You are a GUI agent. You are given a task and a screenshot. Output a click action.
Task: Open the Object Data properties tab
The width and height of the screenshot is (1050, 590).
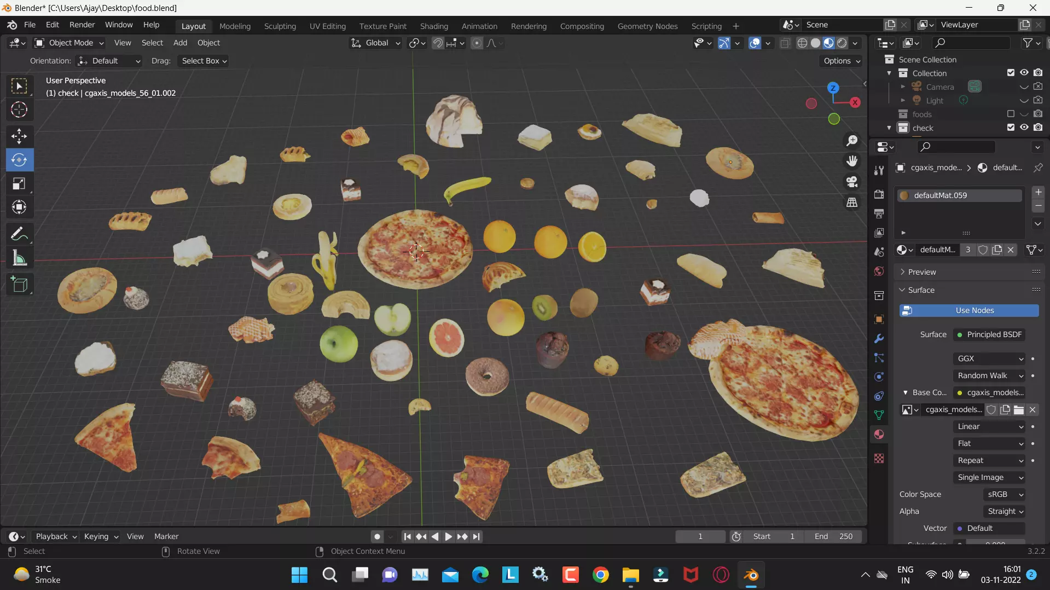pyautogui.click(x=879, y=415)
